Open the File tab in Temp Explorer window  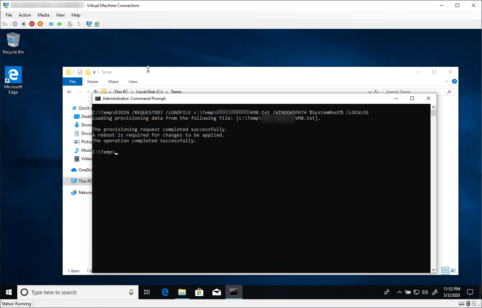click(73, 82)
